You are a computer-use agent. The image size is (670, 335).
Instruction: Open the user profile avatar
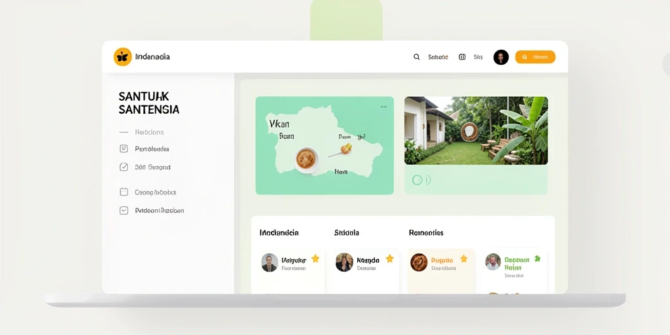pyautogui.click(x=501, y=58)
